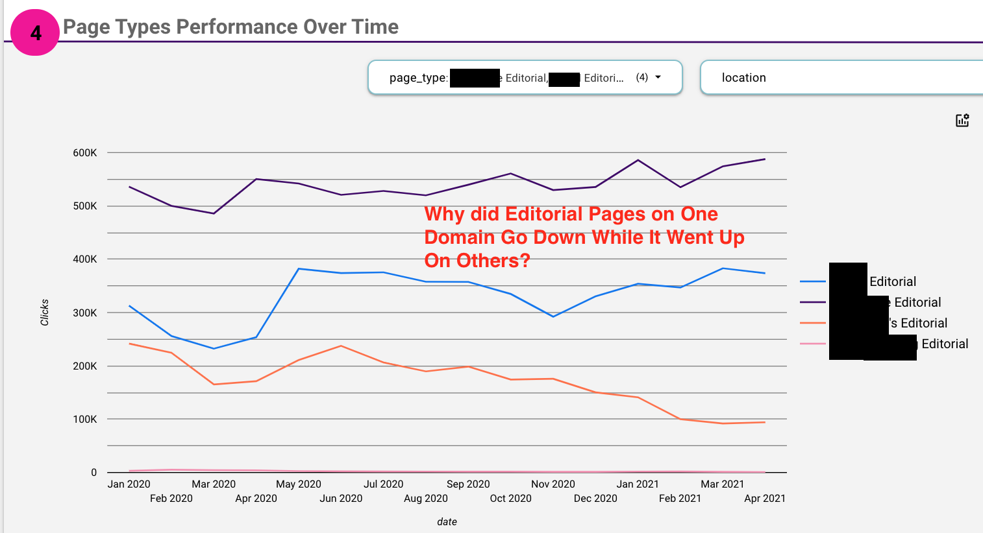983x533 pixels.
Task: Click the blue line's peak near May 2020
Action: pos(299,268)
